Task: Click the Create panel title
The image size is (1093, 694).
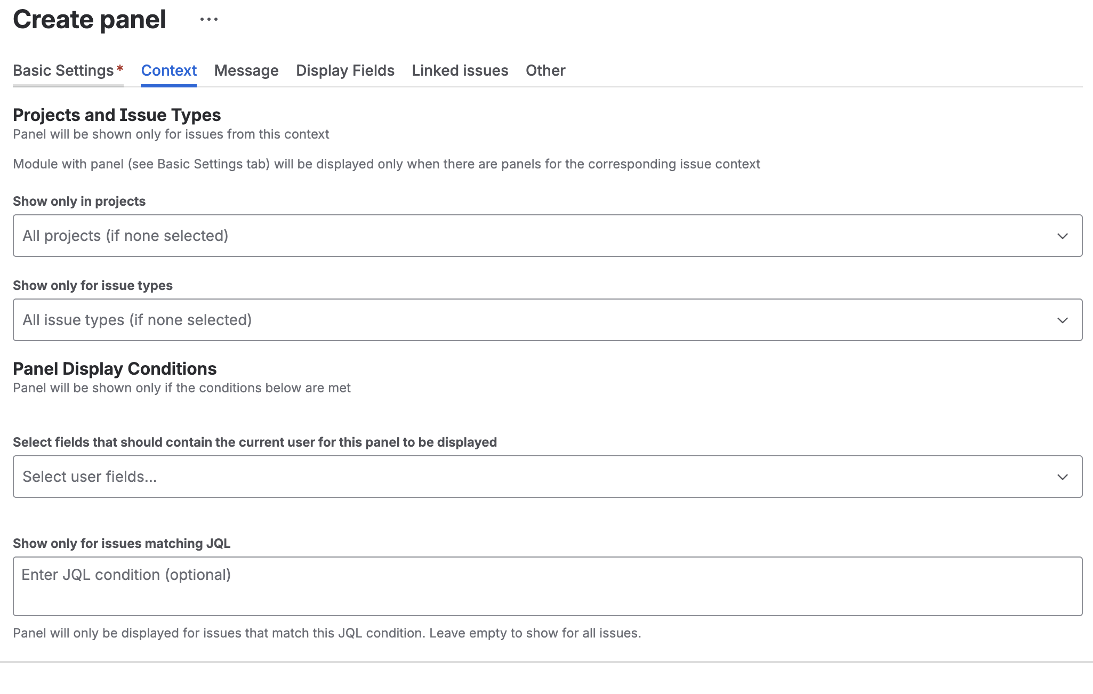Action: (x=89, y=19)
